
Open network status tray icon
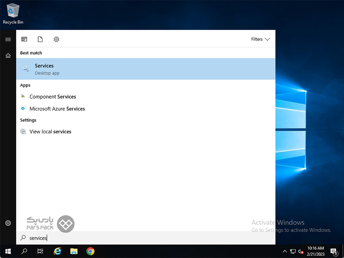293,252
